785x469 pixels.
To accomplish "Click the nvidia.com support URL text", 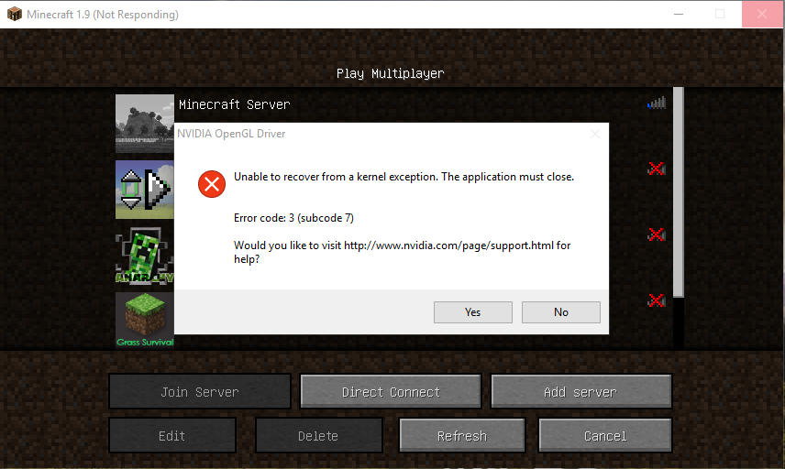I will coord(448,245).
